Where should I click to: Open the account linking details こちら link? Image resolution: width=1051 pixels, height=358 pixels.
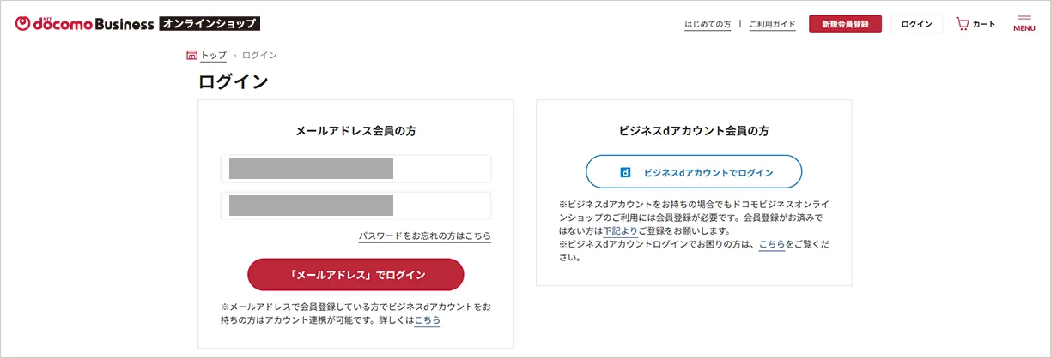point(427,320)
